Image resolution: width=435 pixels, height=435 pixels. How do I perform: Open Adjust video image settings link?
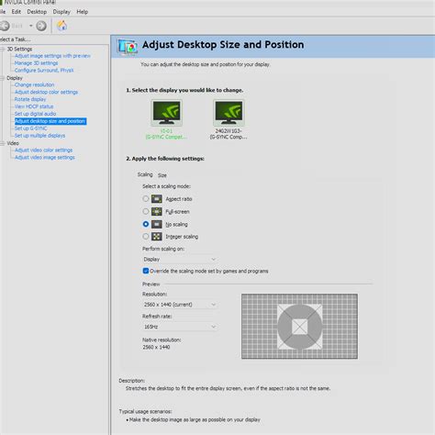(45, 158)
